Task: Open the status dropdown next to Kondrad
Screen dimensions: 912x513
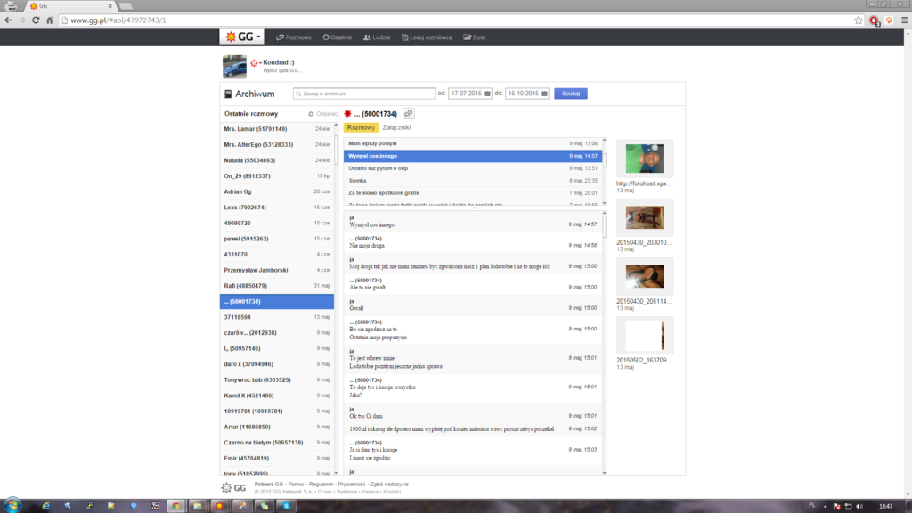Action: click(x=256, y=63)
